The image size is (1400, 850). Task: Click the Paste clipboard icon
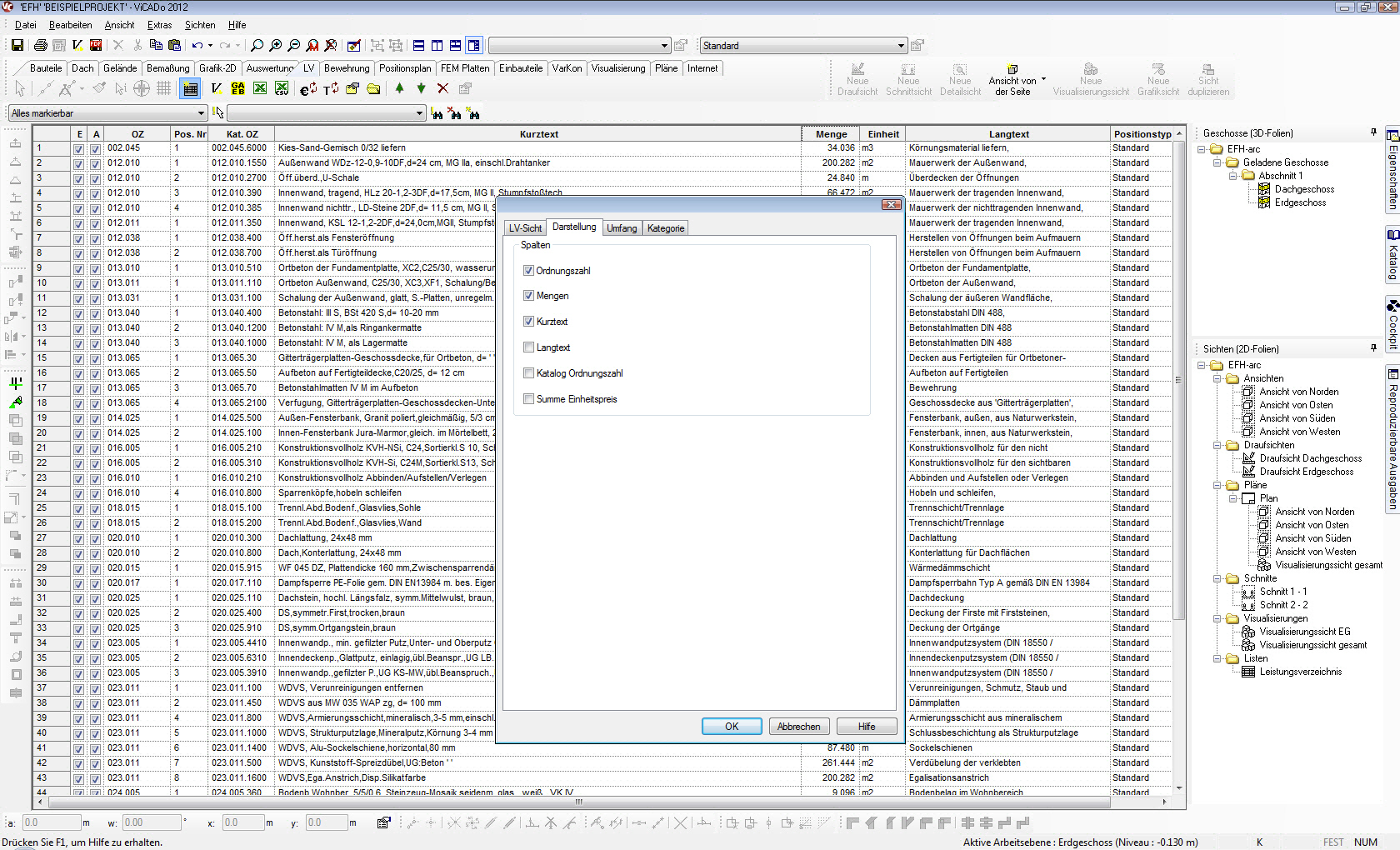174,45
